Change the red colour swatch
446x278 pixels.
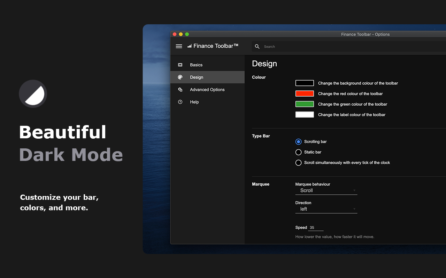point(305,93)
